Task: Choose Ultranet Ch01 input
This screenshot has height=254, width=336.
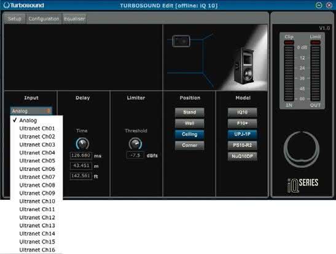Action: coord(36,129)
